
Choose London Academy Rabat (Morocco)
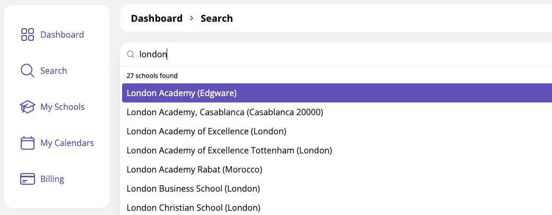click(x=194, y=169)
